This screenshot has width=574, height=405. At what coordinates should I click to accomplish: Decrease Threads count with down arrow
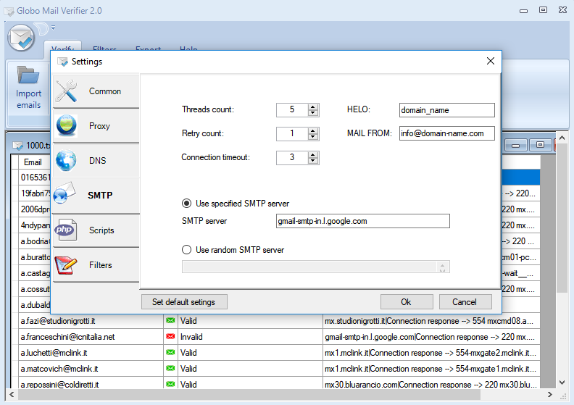(312, 113)
